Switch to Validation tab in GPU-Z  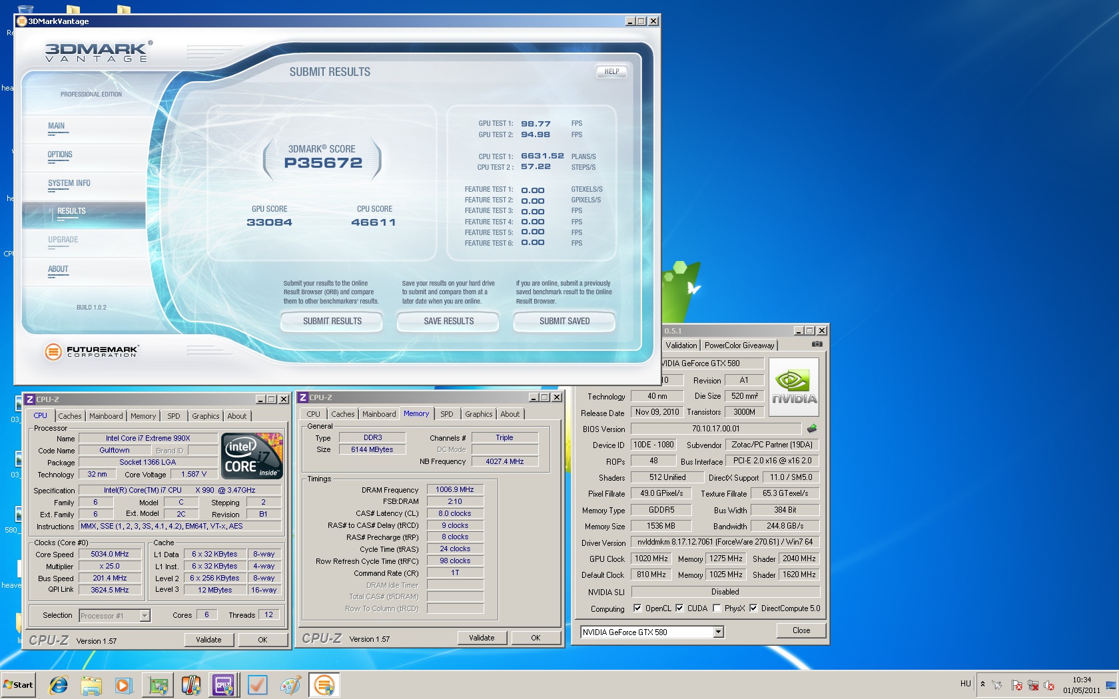point(681,346)
